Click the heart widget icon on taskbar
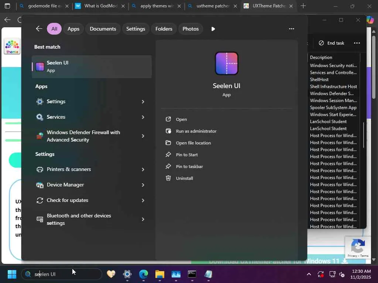Viewport: 378px width, 283px height. (111, 274)
